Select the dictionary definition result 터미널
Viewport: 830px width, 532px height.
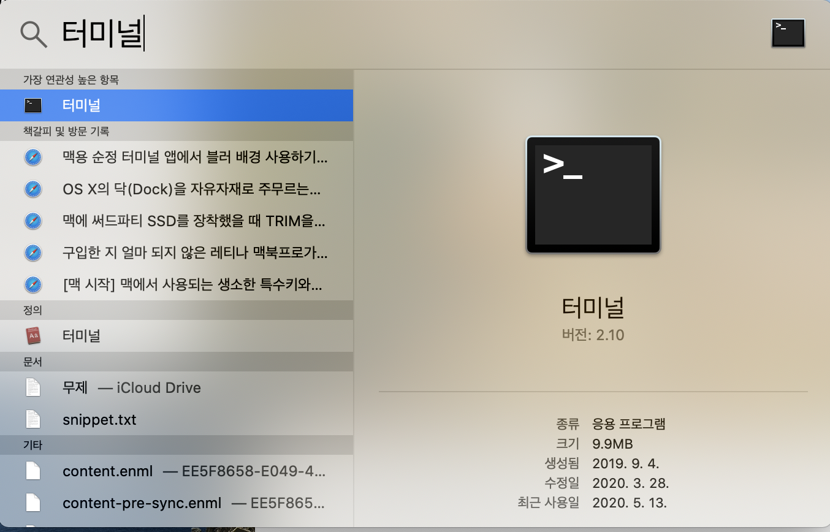pos(177,336)
